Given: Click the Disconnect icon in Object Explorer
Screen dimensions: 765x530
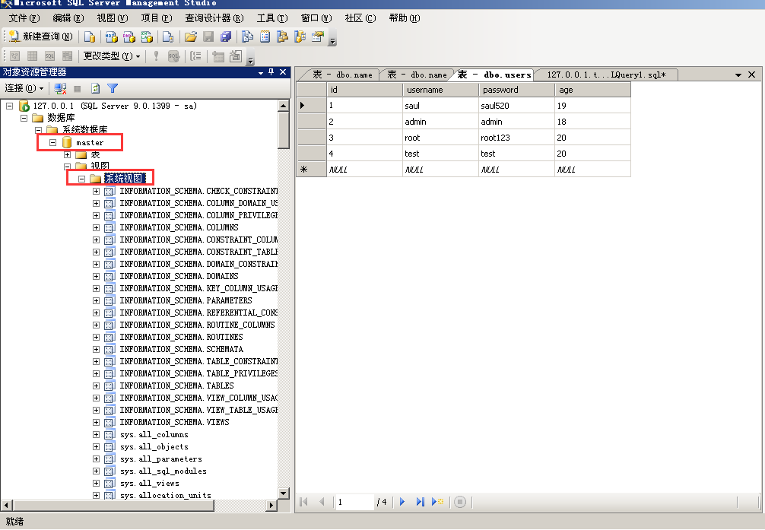Looking at the screenshot, I should click(61, 88).
